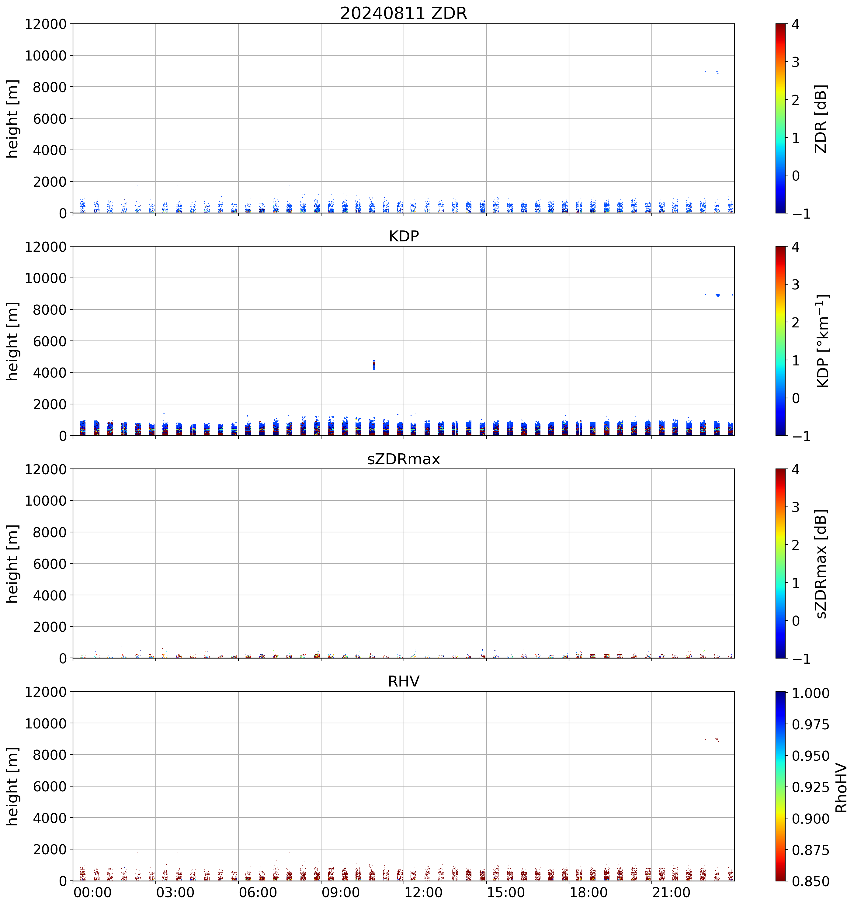The width and height of the screenshot is (854, 906).
Task: Click the 20240811 ZDR plot title
Action: pos(404,13)
